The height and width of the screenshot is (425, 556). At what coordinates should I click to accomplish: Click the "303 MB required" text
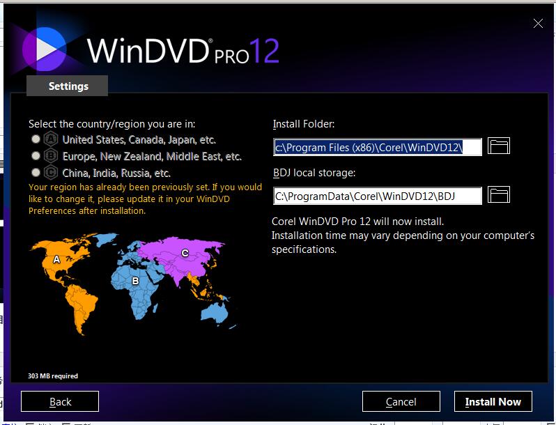[53, 376]
